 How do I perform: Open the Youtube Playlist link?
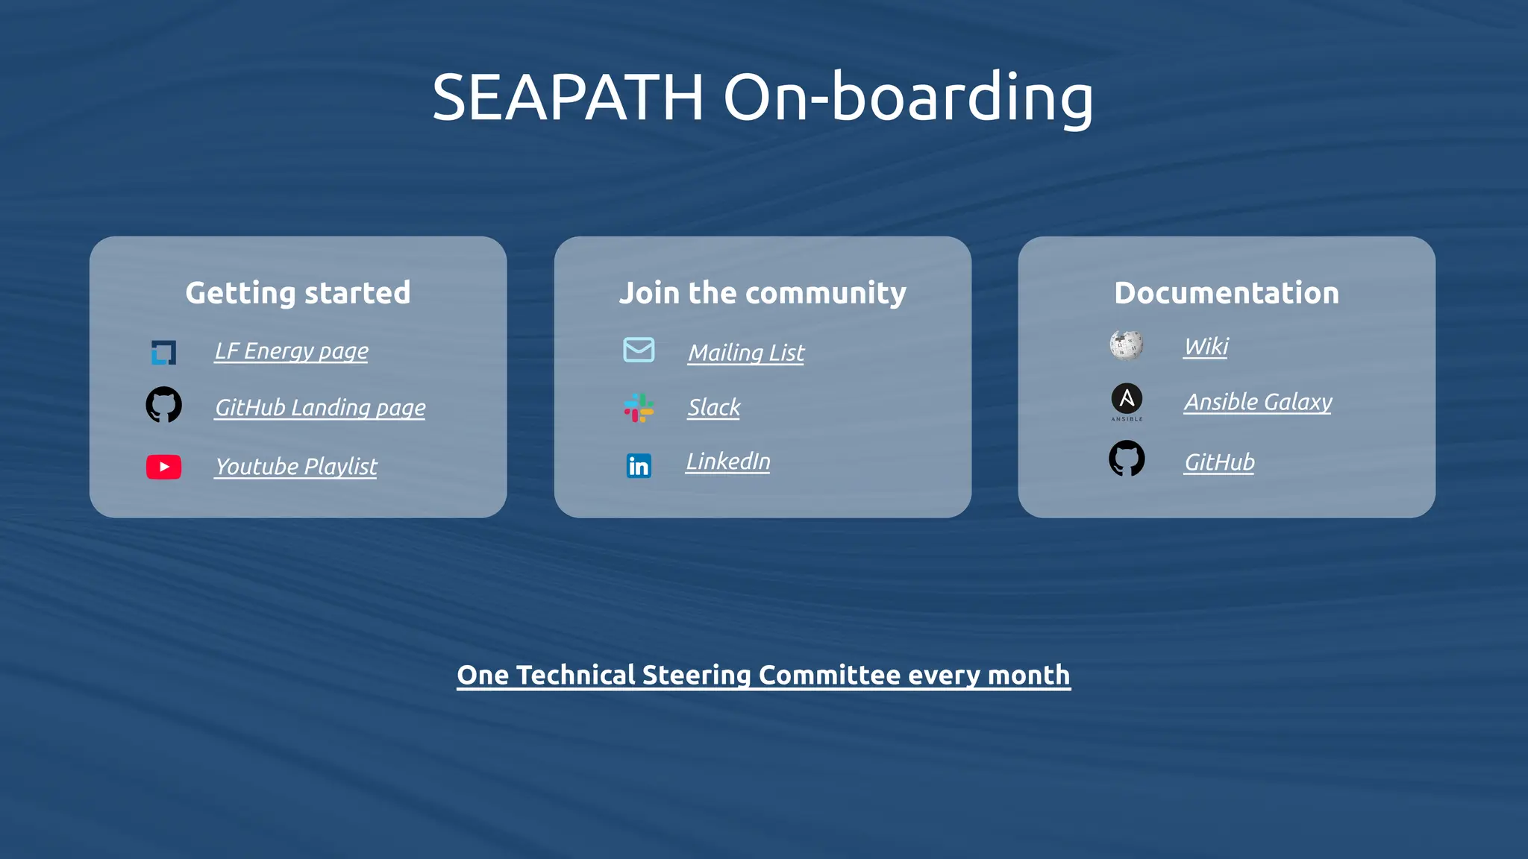[296, 466]
